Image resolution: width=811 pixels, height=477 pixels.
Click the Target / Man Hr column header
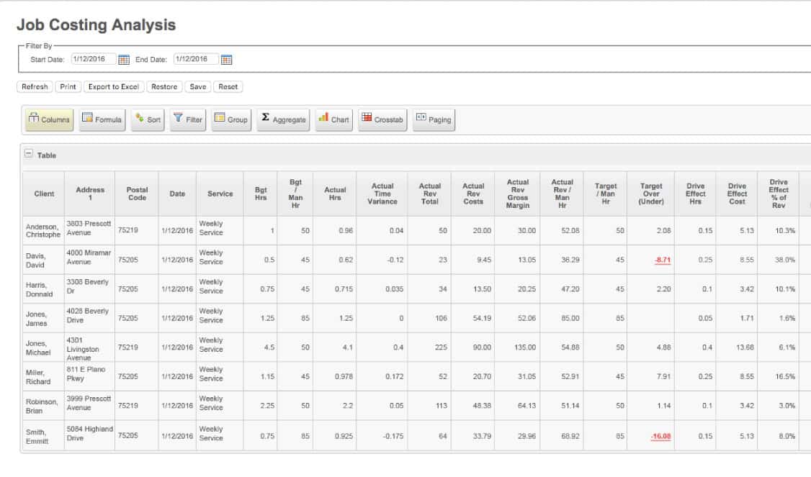[x=606, y=194]
